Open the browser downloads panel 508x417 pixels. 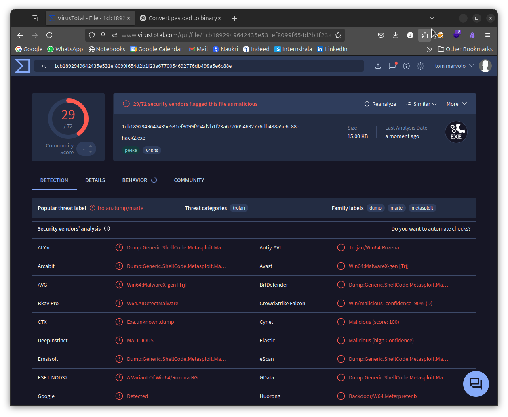click(396, 35)
